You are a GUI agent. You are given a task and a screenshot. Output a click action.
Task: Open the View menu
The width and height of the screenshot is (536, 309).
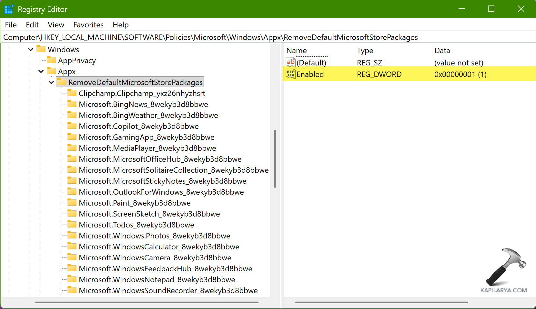(56, 25)
